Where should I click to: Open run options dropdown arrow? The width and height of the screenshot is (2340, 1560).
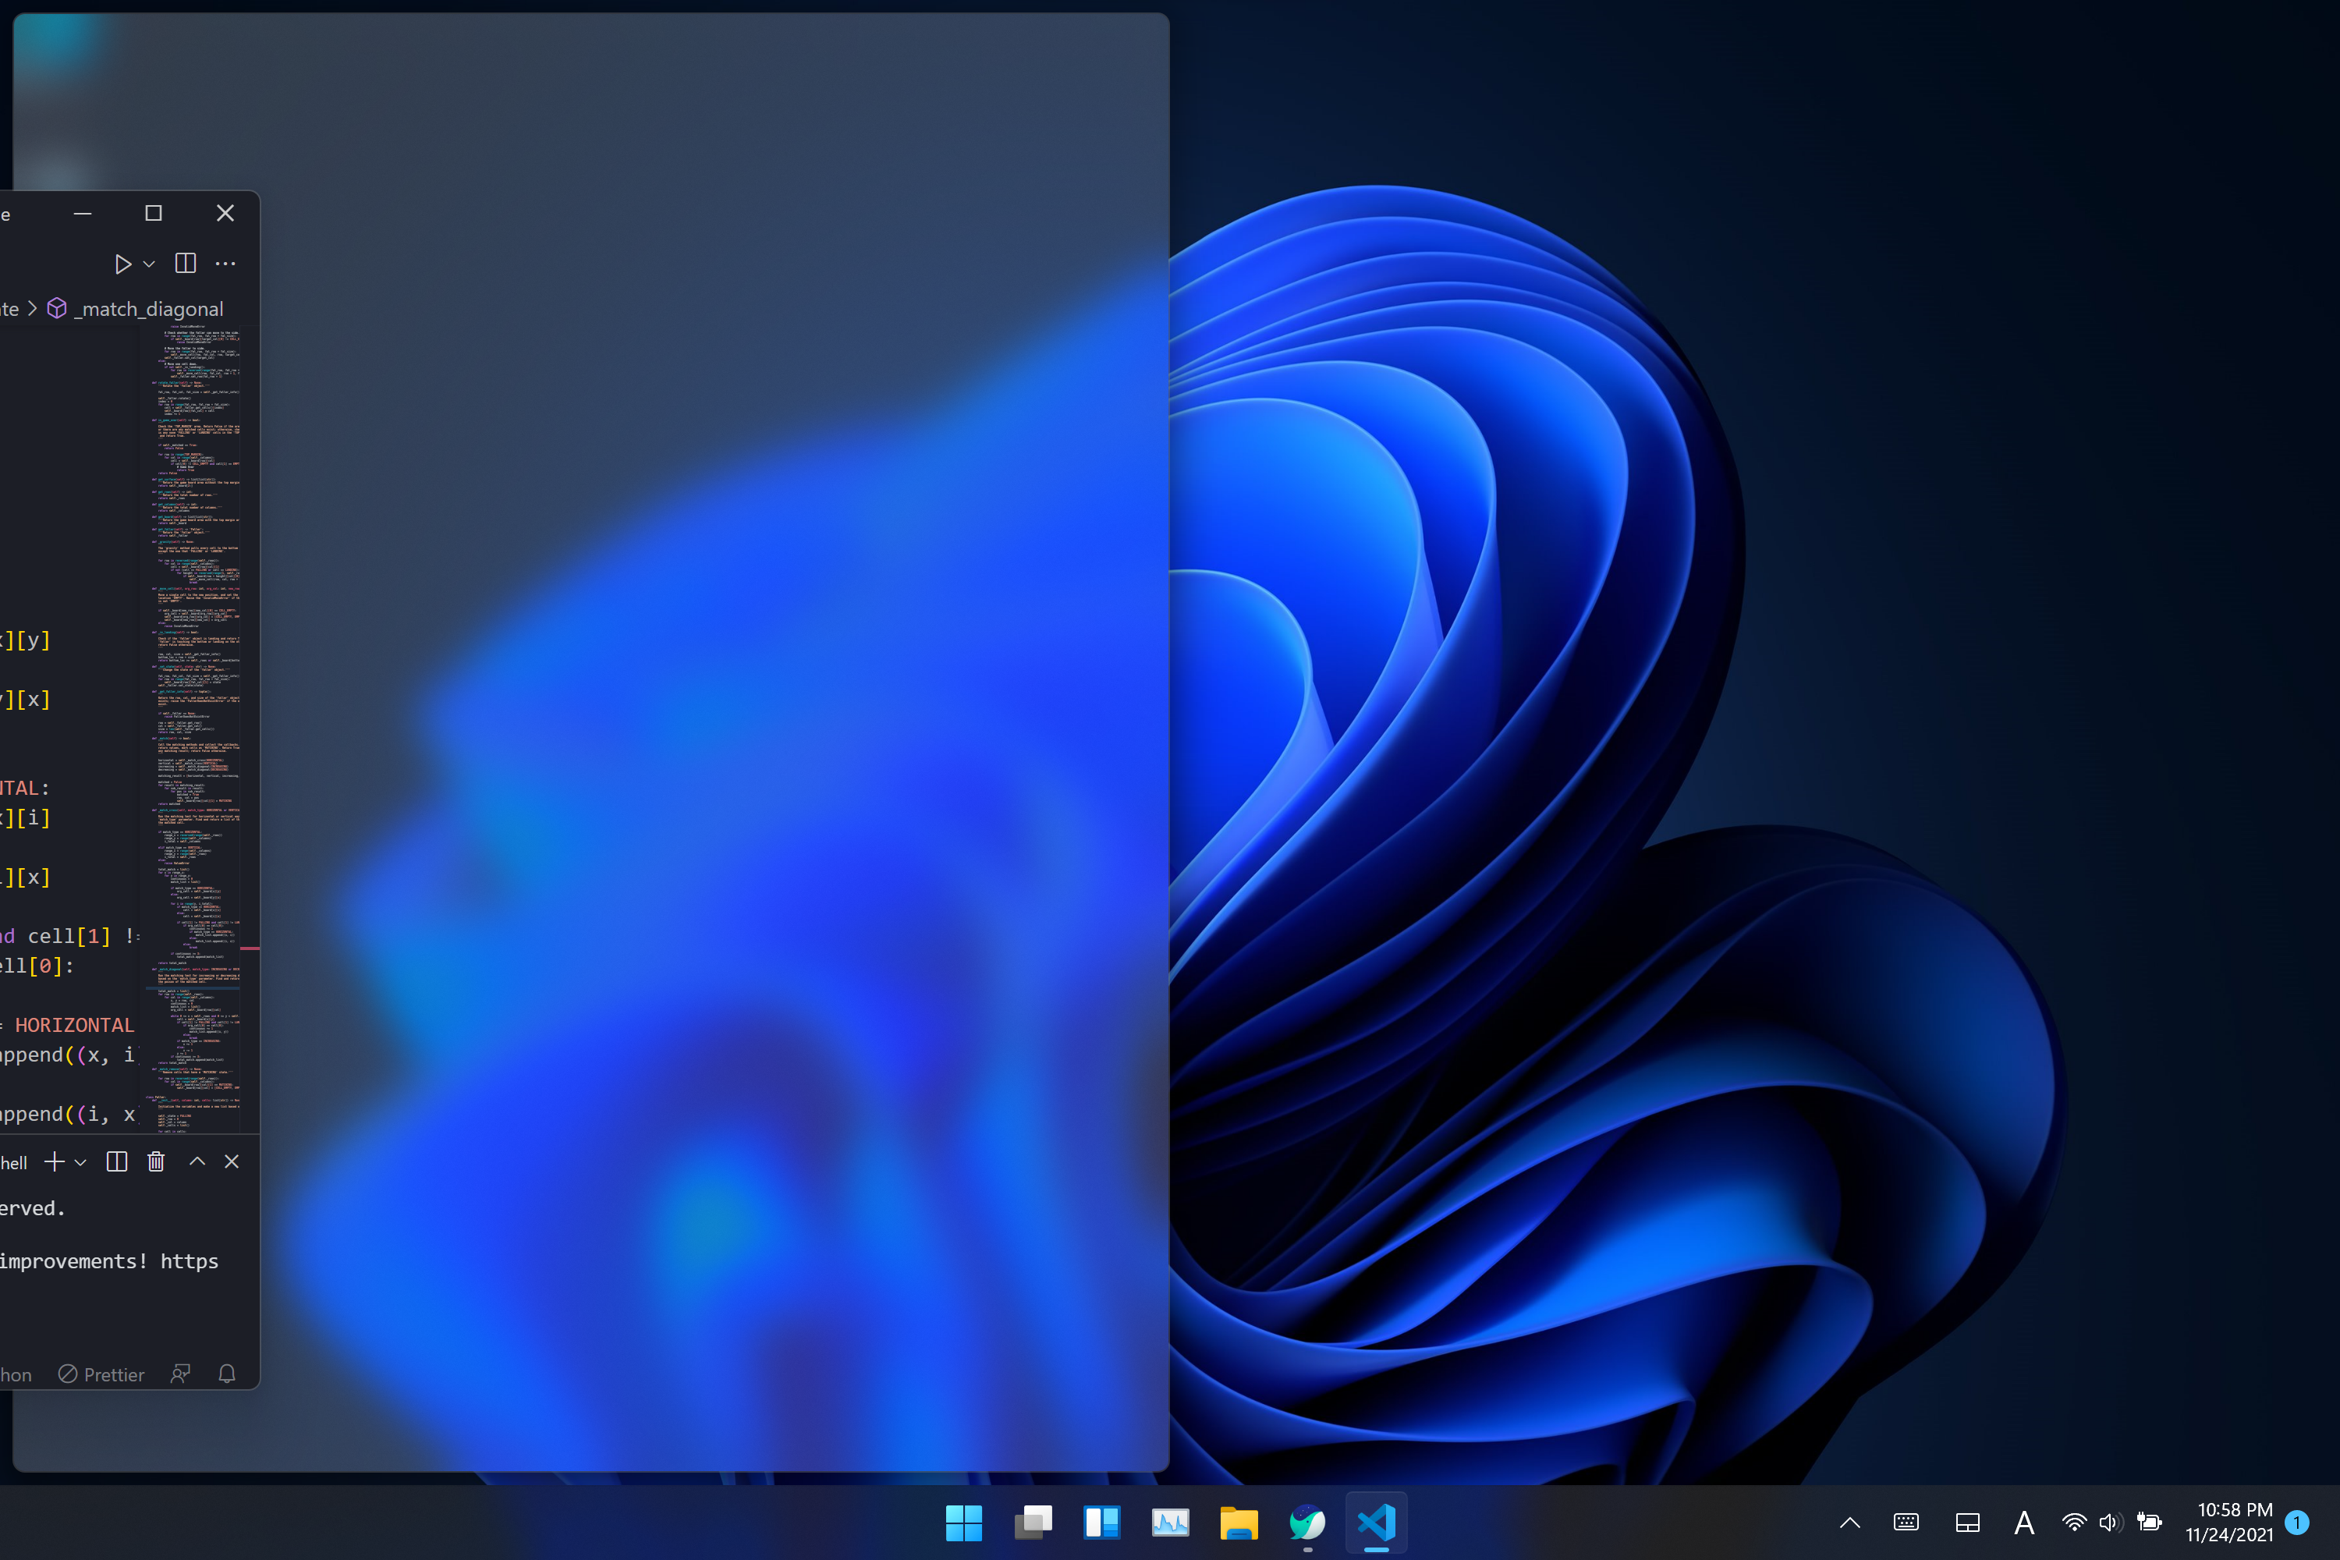point(149,264)
